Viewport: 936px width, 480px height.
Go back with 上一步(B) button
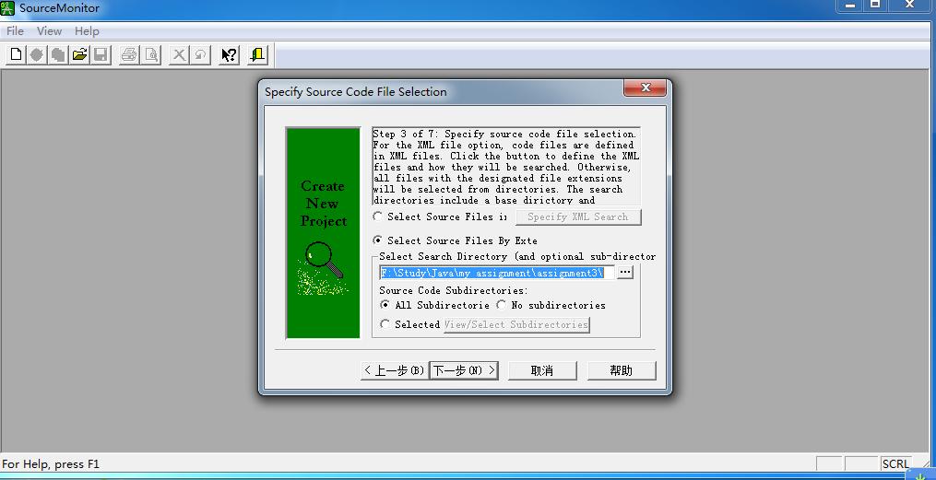tap(395, 370)
